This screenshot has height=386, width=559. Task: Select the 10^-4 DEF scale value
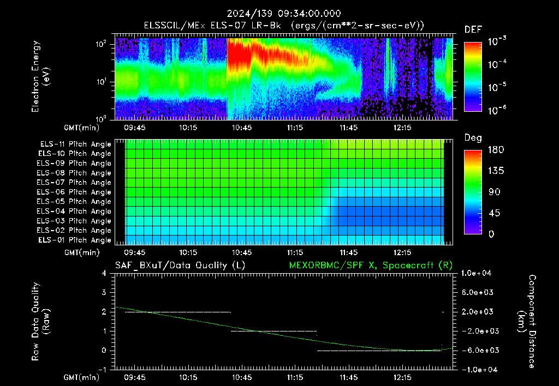[497, 64]
